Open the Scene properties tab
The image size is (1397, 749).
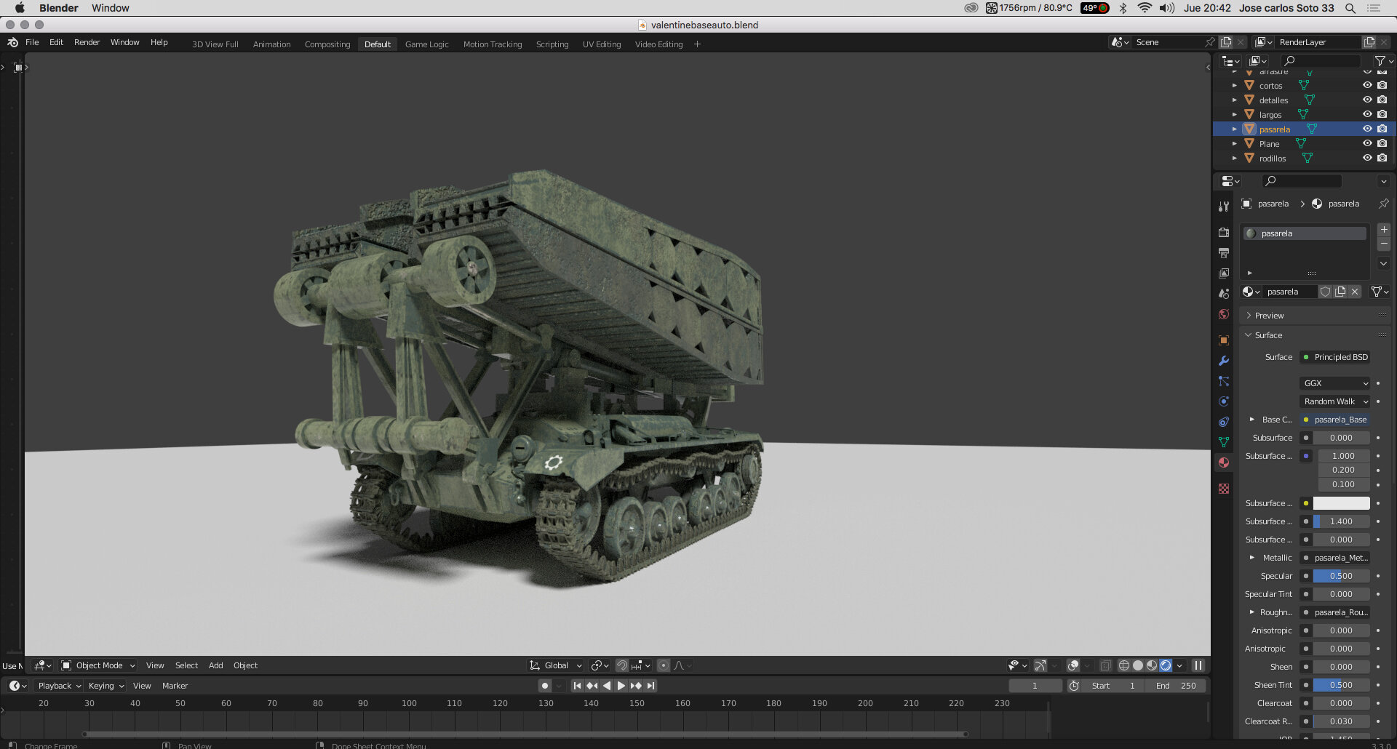coord(1224,294)
